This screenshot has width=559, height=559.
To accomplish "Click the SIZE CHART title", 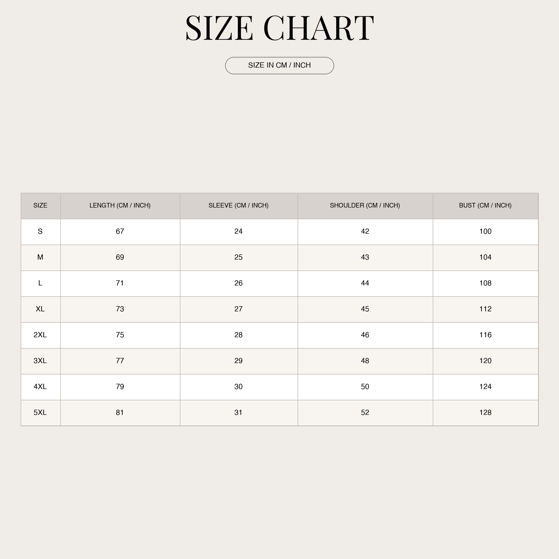I will pyautogui.click(x=279, y=28).
